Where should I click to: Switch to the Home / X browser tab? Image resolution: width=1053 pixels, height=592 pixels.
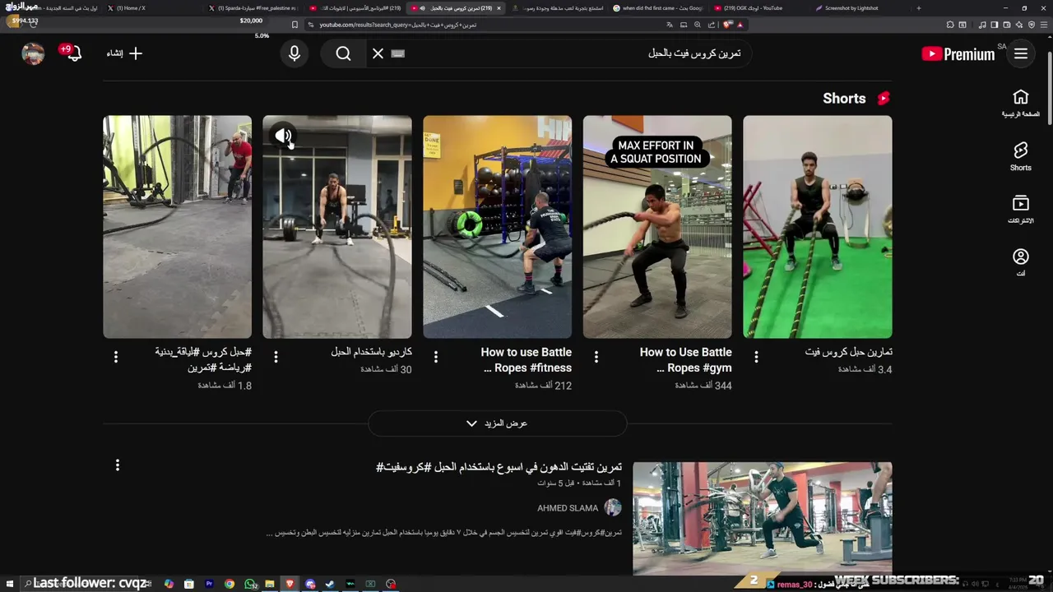point(132,8)
